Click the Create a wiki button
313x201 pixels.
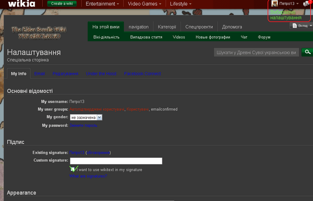pos(62,3)
